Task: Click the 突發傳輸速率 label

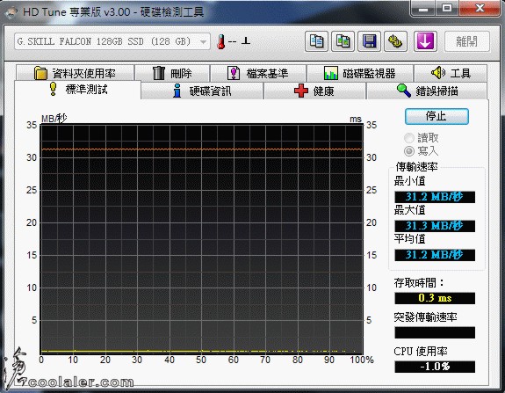Action: tap(425, 317)
